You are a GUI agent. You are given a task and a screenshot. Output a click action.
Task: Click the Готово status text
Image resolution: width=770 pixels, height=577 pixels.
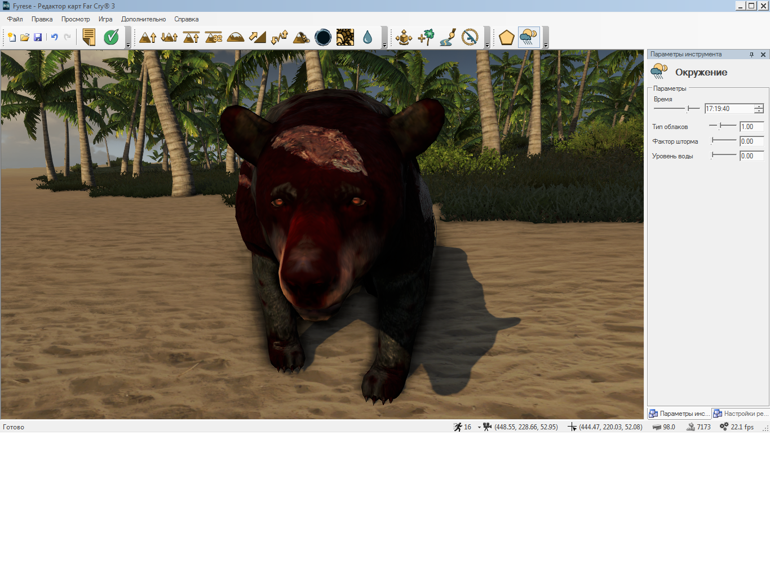point(14,427)
